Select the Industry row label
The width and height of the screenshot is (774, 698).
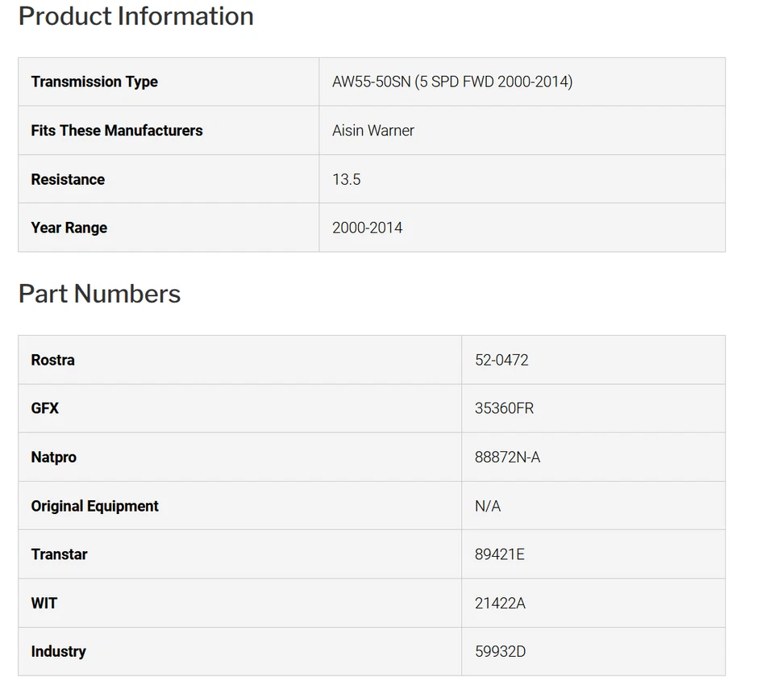[58, 651]
